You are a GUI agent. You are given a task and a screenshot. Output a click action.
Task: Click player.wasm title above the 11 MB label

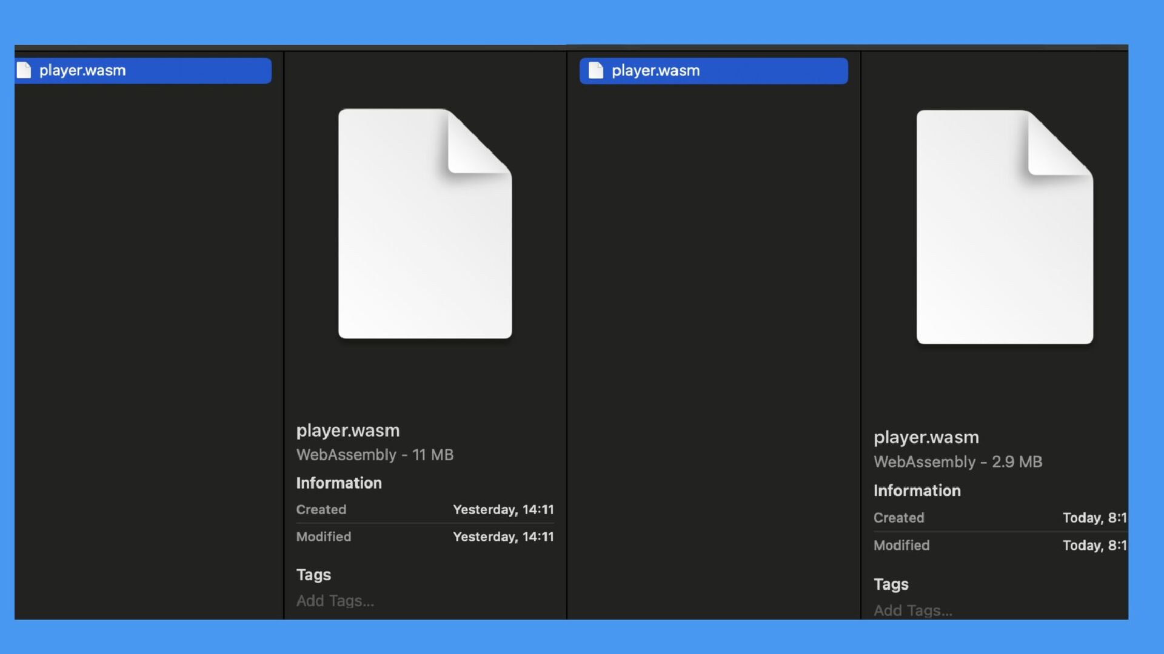348,431
